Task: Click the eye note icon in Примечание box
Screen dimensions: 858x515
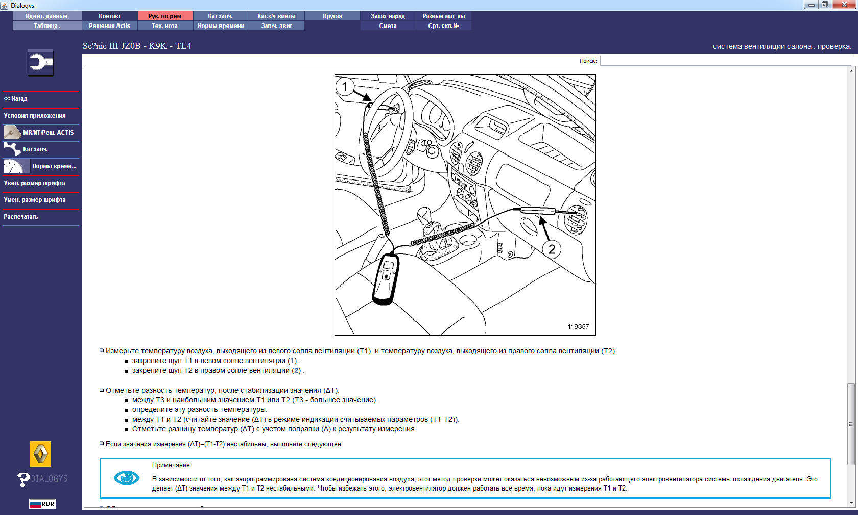Action: click(x=126, y=478)
